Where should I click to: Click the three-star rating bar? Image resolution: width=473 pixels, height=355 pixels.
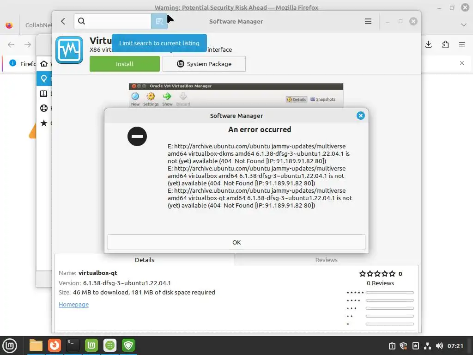point(390,308)
